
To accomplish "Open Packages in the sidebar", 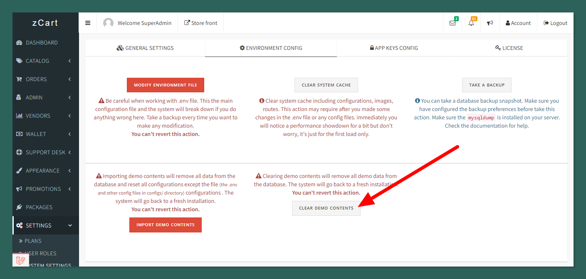I will tap(39, 207).
